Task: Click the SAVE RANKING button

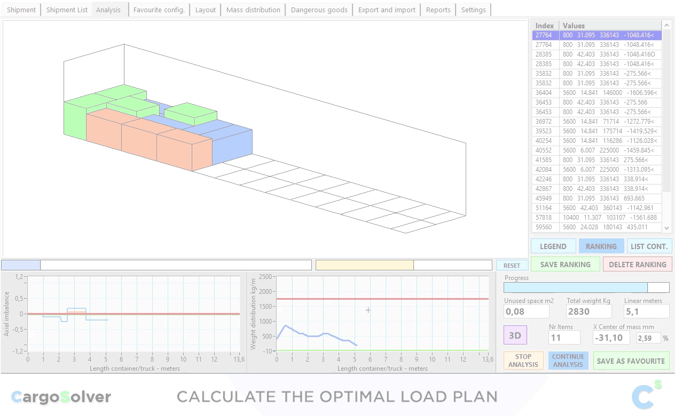Action: point(565,265)
